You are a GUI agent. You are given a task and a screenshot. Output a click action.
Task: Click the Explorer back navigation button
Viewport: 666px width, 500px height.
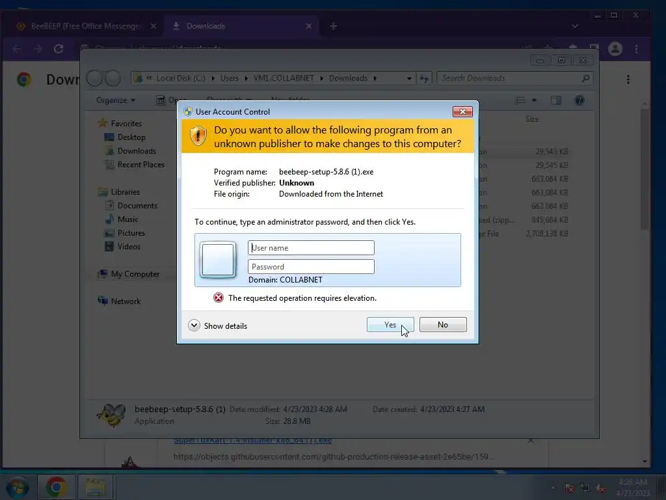pyautogui.click(x=94, y=78)
